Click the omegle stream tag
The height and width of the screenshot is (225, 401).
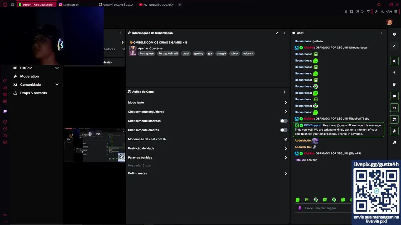tap(221, 53)
